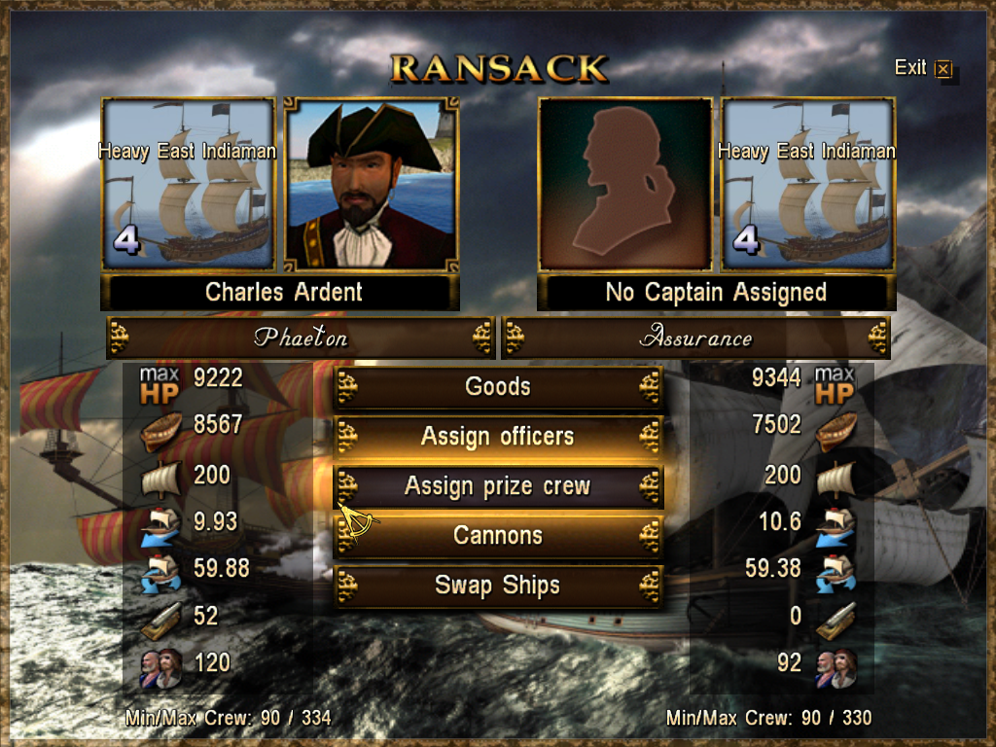Open the Goods transfer menu
996x747 pixels.
click(x=498, y=387)
